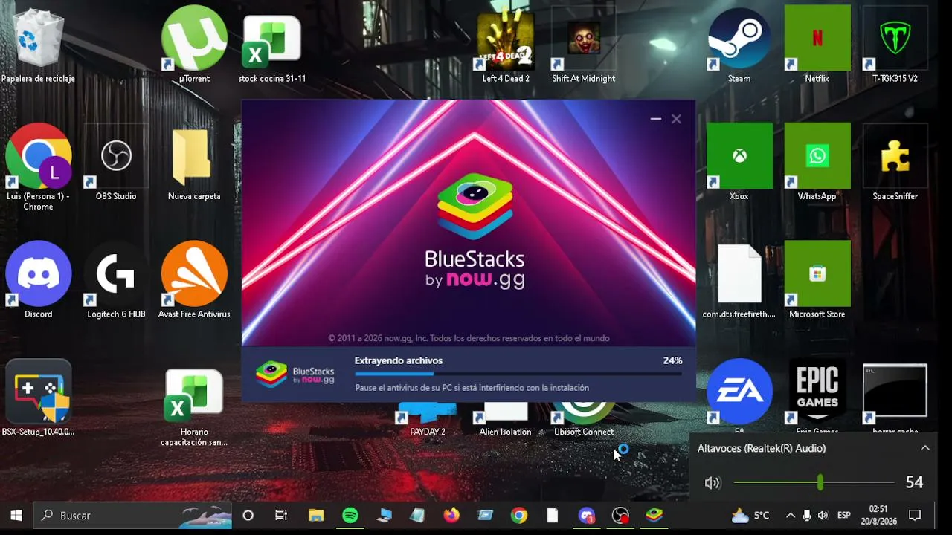Click the volume slider handle
This screenshot has height=535, width=952.
pyautogui.click(x=820, y=482)
